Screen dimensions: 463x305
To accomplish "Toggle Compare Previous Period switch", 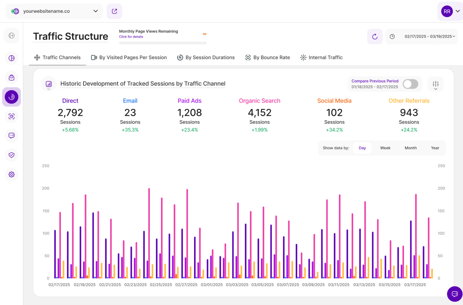I will [410, 84].
